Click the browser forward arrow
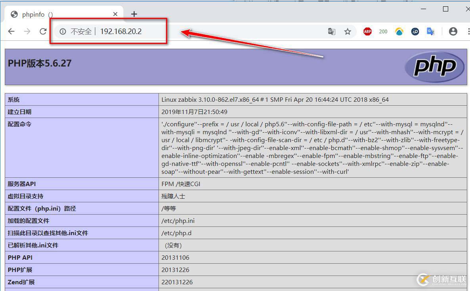The height and width of the screenshot is (291, 470). click(x=27, y=31)
